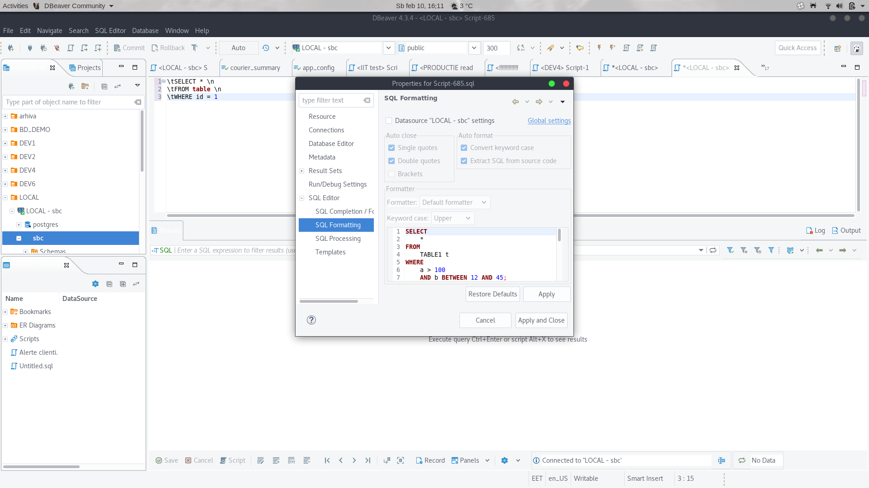Image resolution: width=869 pixels, height=488 pixels.
Task: Open the Keyword case dropdown
Action: [453, 218]
